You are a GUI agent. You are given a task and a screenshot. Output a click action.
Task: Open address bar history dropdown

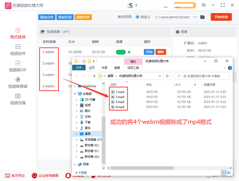click(x=160, y=76)
